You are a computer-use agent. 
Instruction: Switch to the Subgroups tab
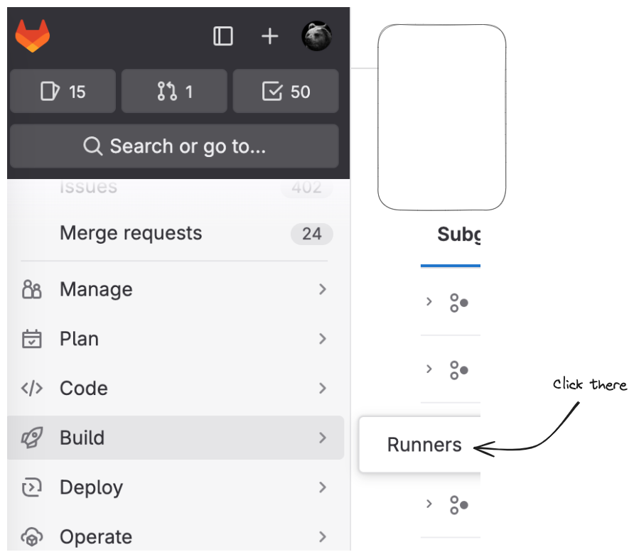pos(459,234)
